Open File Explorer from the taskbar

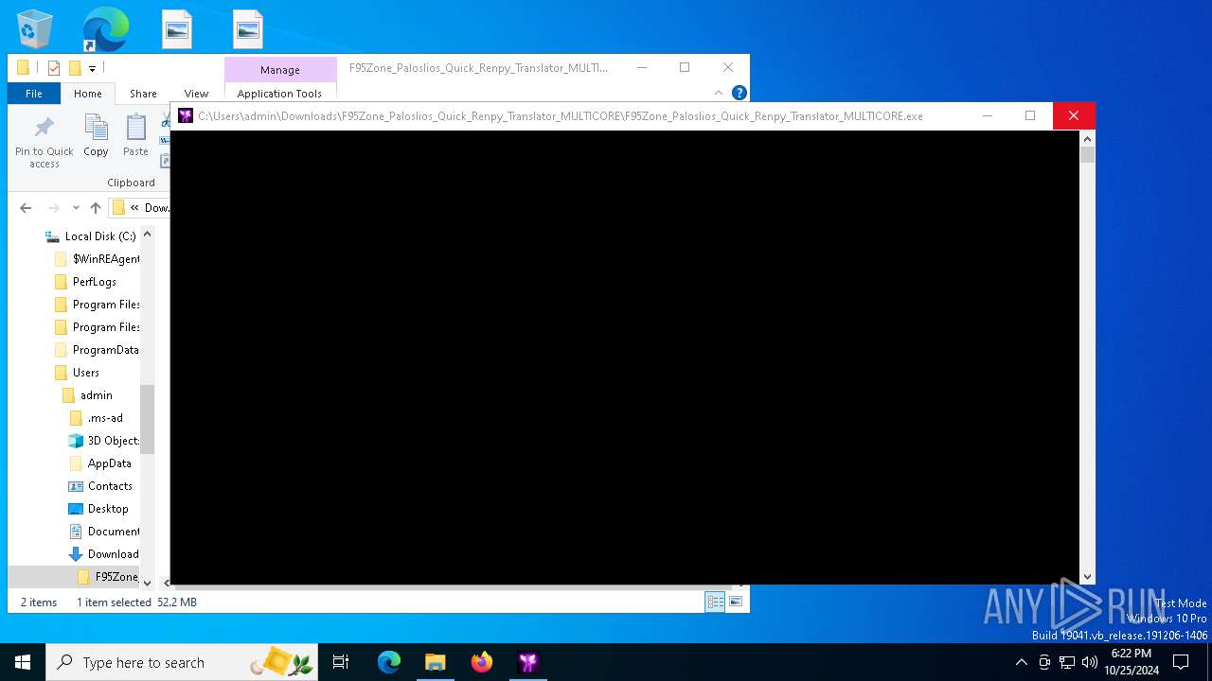click(436, 662)
